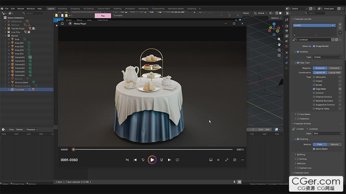Open Media Player more options menu

(x=243, y=160)
